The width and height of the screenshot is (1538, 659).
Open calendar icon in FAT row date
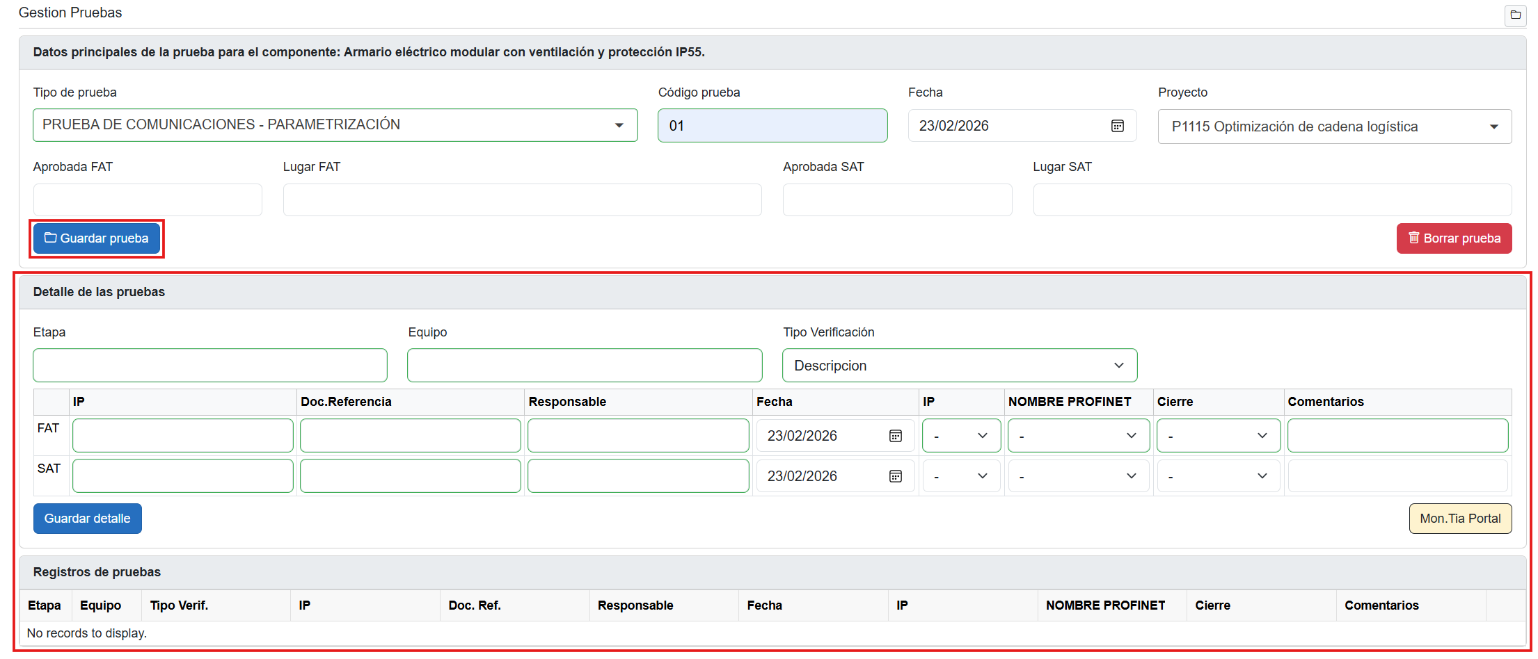895,436
